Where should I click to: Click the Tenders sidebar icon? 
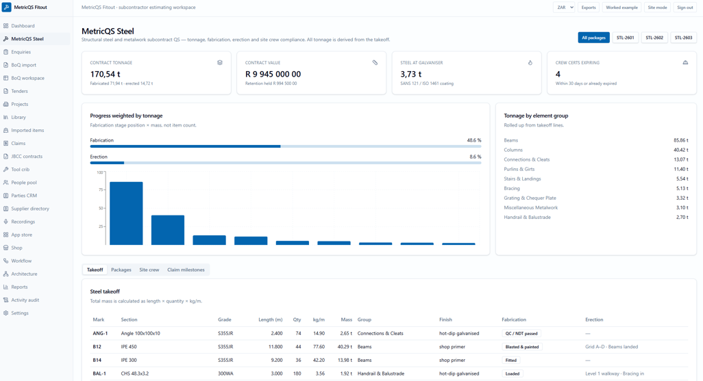click(6, 91)
